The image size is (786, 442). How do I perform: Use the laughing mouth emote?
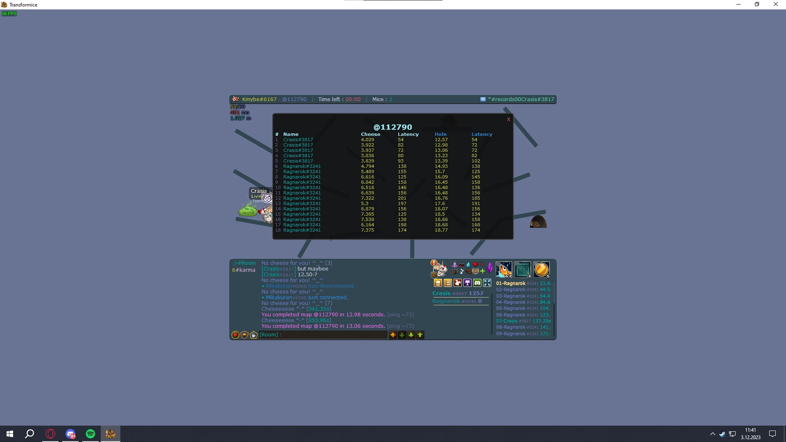(x=461, y=264)
